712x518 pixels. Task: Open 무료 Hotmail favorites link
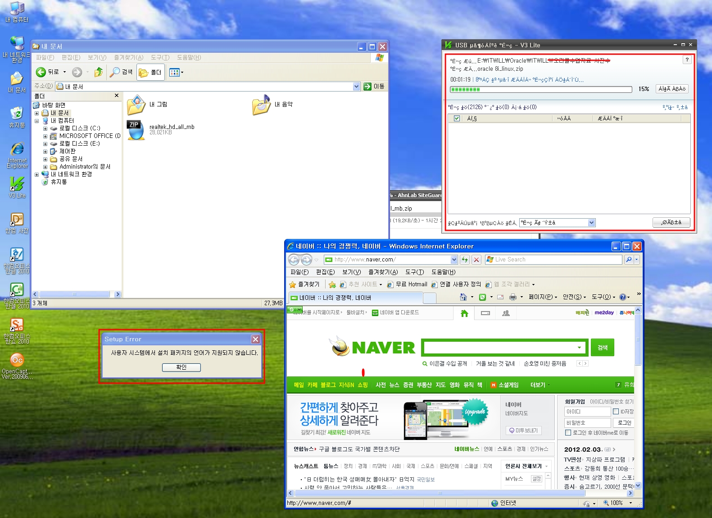pyautogui.click(x=407, y=284)
